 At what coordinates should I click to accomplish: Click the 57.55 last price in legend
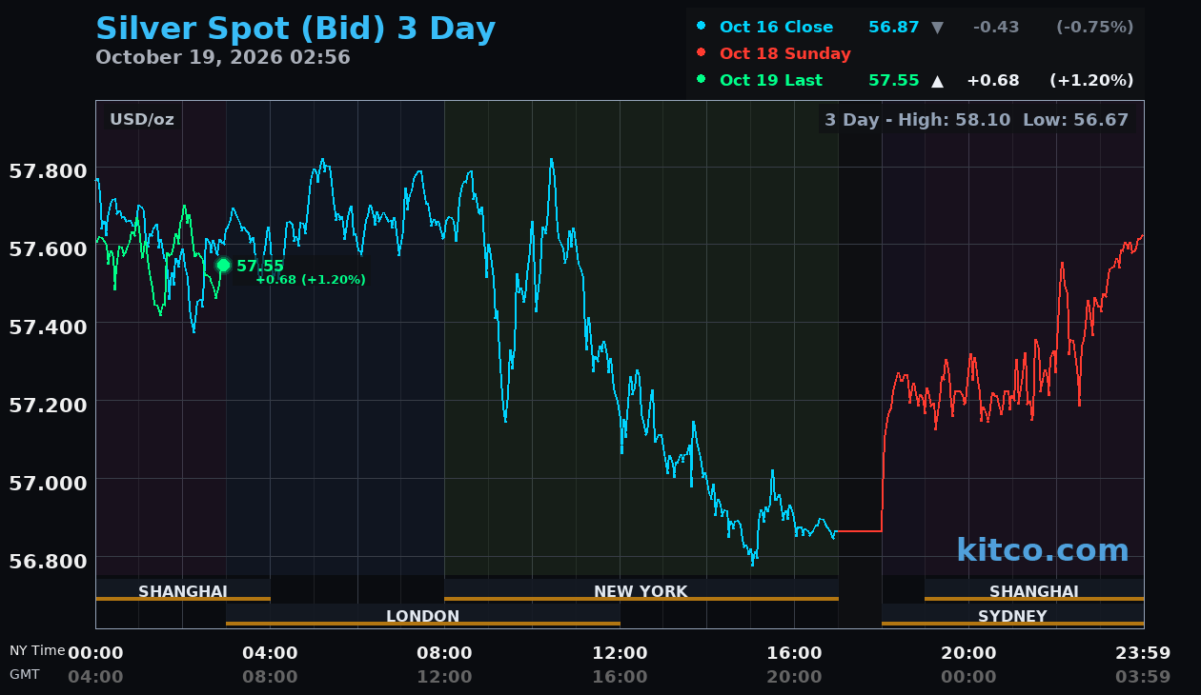pyautogui.click(x=894, y=80)
